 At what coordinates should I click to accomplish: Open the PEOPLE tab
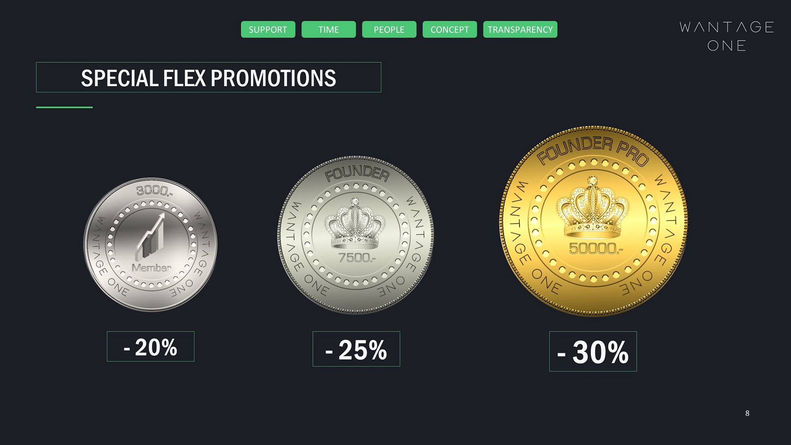(x=389, y=29)
